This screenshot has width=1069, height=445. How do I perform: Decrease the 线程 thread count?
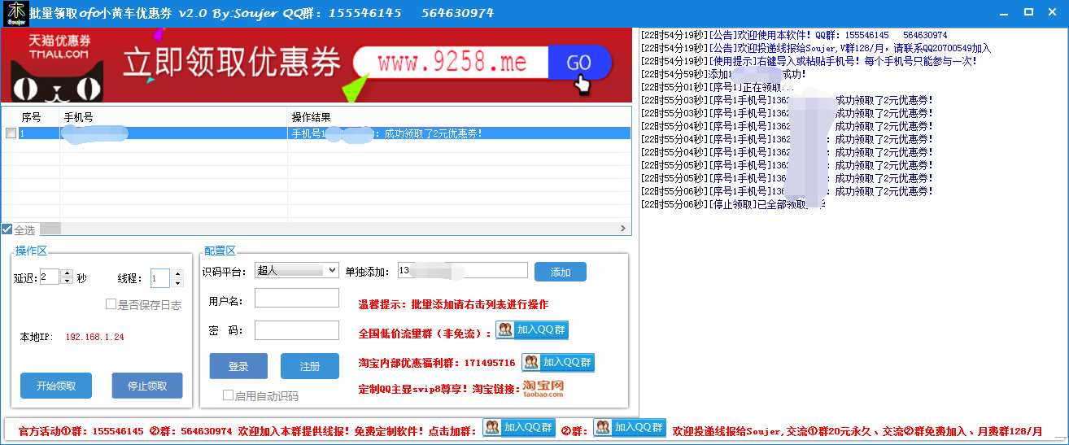(x=177, y=282)
